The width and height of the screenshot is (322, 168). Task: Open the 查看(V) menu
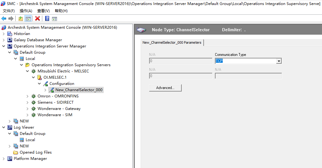pos(43,11)
